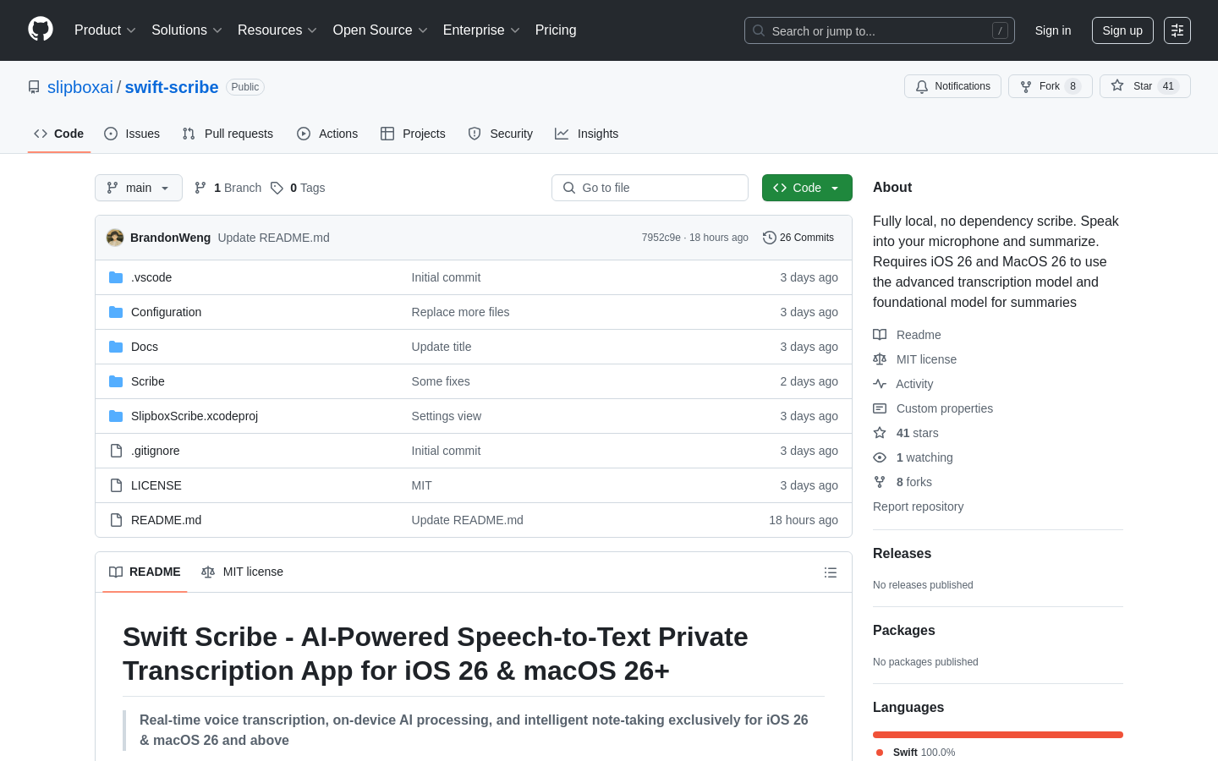Open the swift-scribe repository name link
1218x761 pixels.
pyautogui.click(x=172, y=87)
